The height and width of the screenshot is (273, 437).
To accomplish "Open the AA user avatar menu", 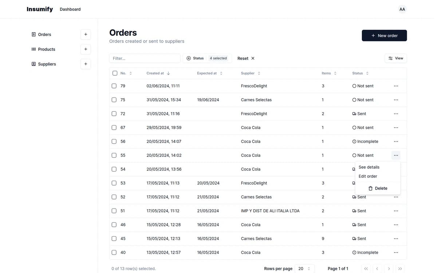I will point(402,9).
